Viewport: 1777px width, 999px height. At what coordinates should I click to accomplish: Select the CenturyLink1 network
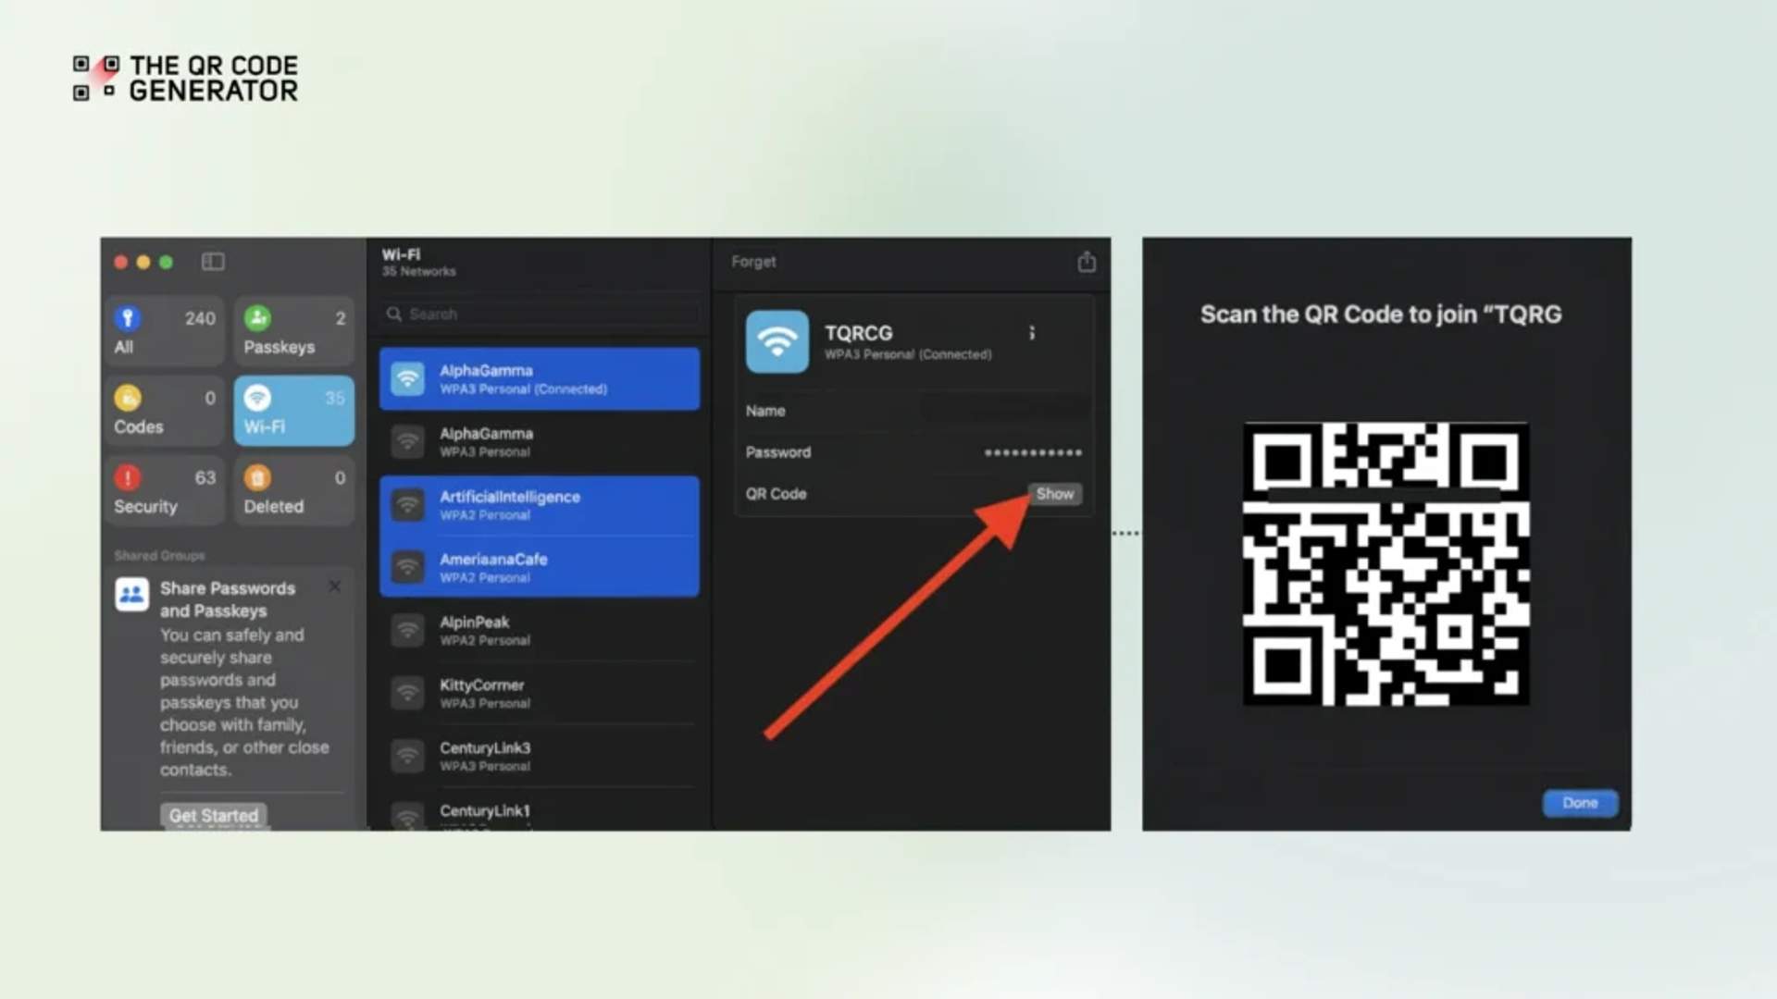point(540,813)
